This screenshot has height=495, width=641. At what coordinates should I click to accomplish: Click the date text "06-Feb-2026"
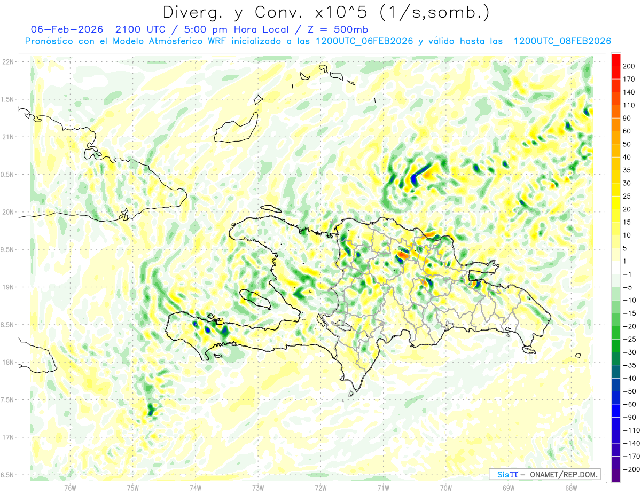tap(66, 29)
